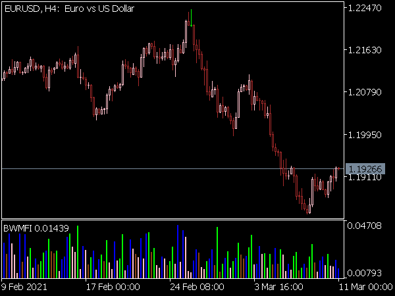Click the 24 Feb 08:00 time label
This screenshot has height=296, width=395.
pyautogui.click(x=197, y=287)
